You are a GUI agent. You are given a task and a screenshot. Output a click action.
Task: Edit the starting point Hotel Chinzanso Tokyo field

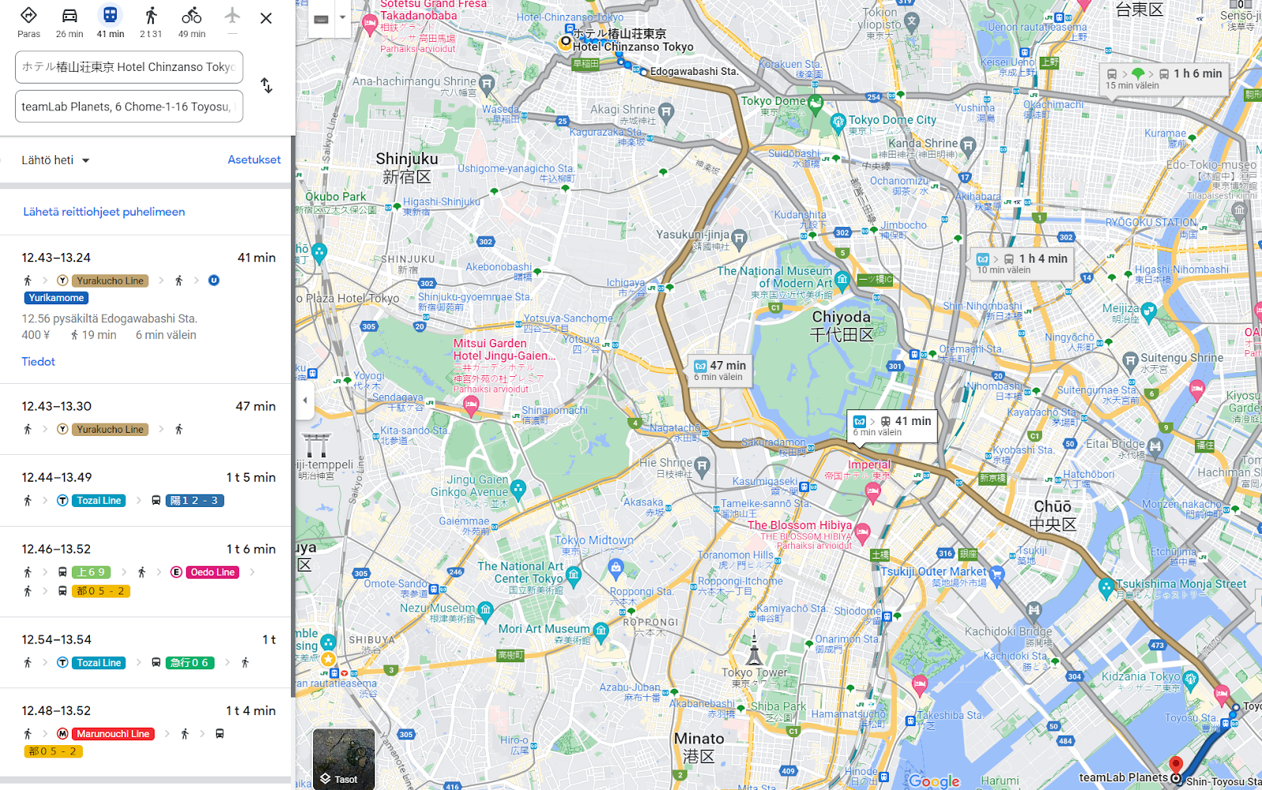click(x=129, y=67)
